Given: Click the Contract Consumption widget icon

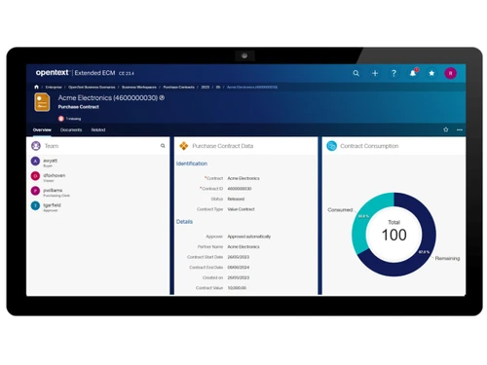Looking at the screenshot, I should pyautogui.click(x=331, y=146).
